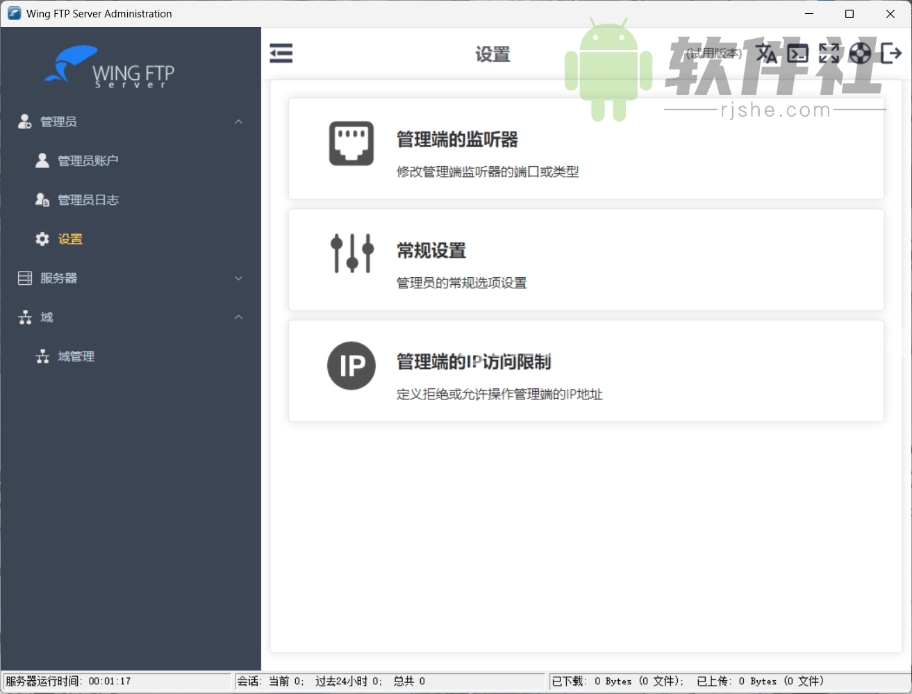Open the help lifebuoy icon
Image resolution: width=912 pixels, height=694 pixels.
coord(860,53)
